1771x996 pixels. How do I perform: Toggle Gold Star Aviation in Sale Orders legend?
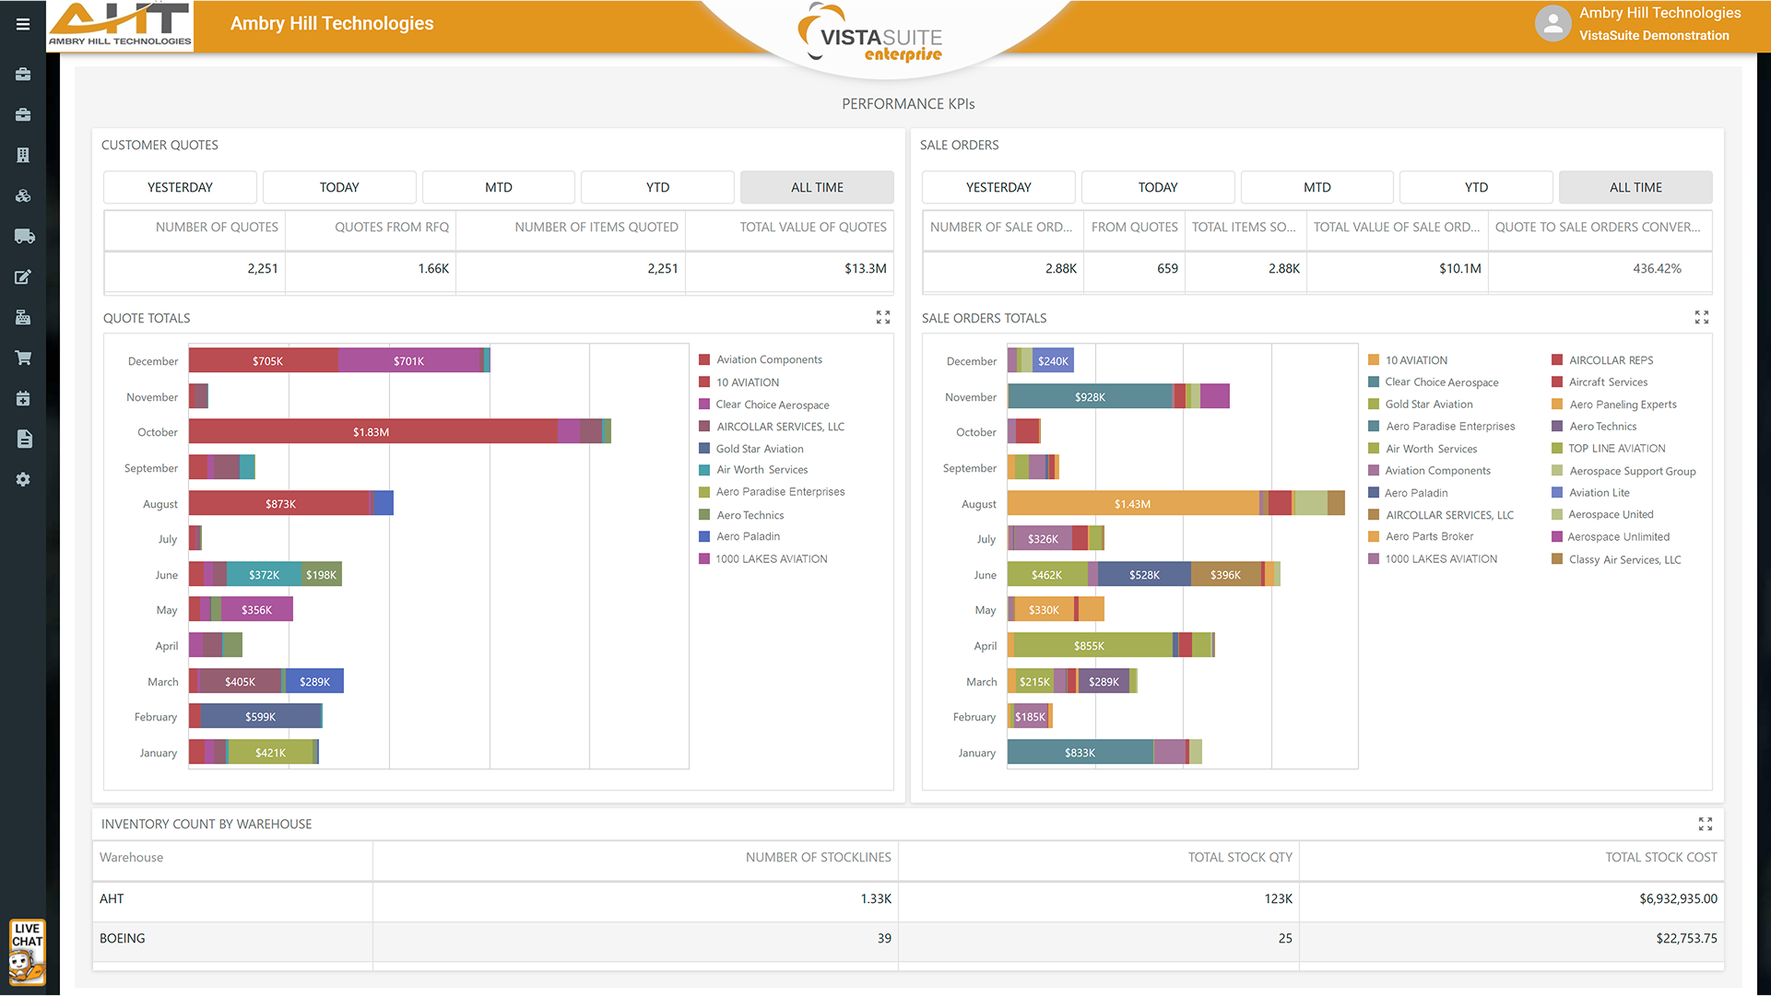(1428, 404)
